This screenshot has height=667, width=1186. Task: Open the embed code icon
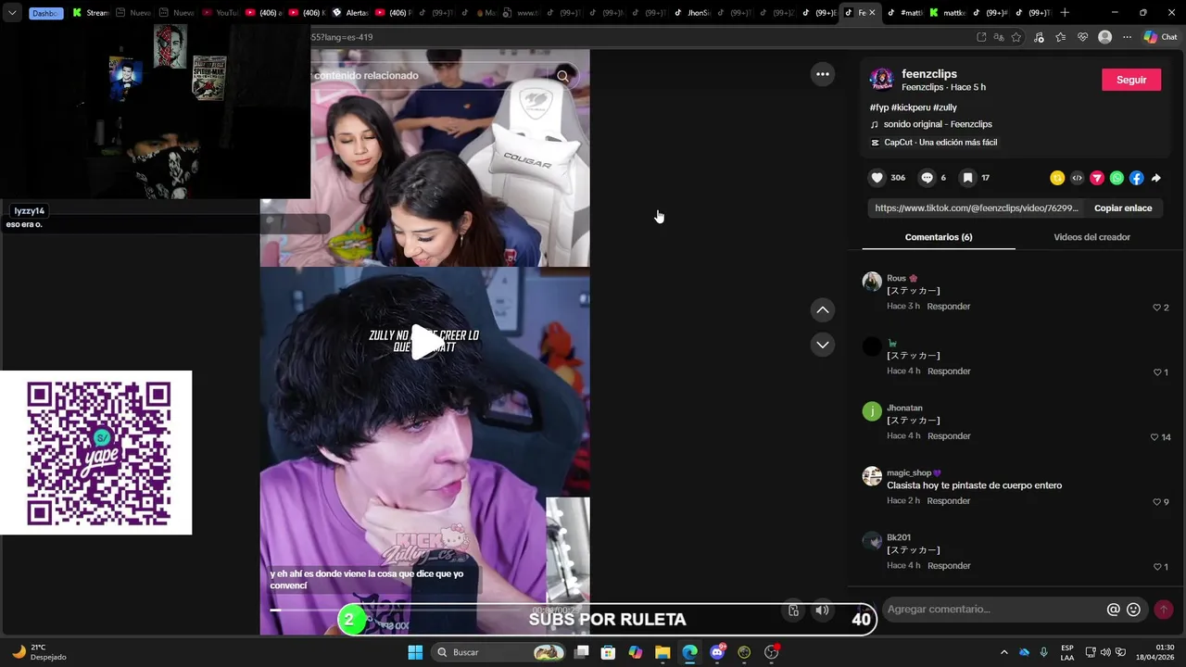point(1077,178)
